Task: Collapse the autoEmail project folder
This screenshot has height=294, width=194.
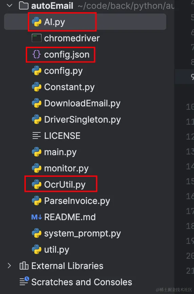Action: tap(9, 6)
